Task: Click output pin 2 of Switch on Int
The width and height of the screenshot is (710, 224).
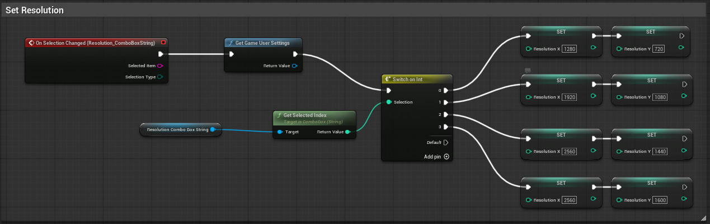Action: pos(446,115)
